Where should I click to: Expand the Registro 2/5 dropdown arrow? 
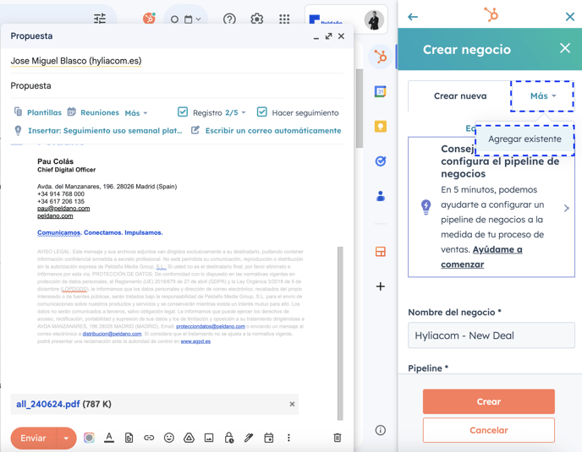pyautogui.click(x=244, y=112)
